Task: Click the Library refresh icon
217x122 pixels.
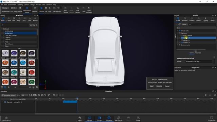Action: (37, 25)
